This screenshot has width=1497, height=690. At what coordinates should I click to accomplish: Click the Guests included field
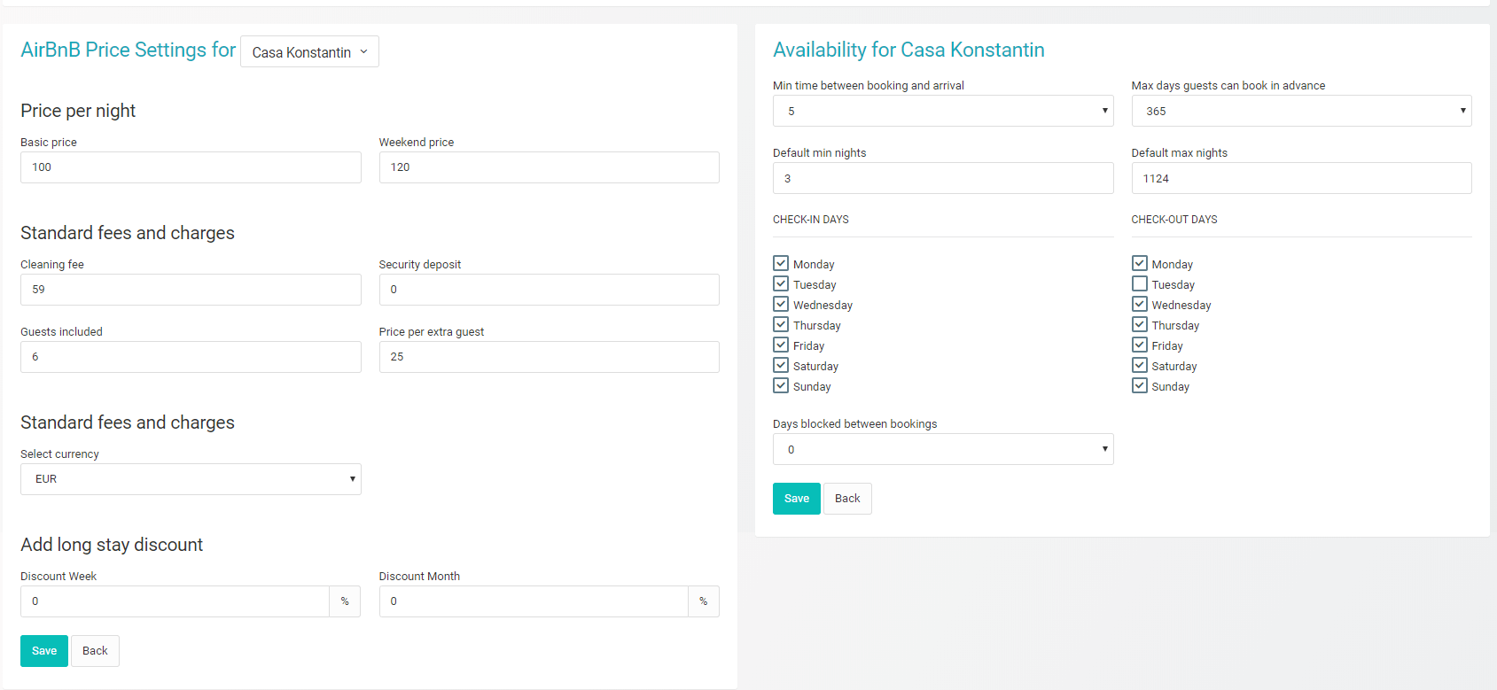click(x=191, y=357)
